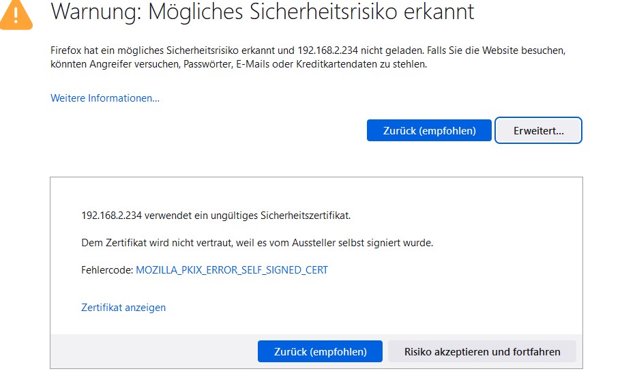Collapse the advanced panel via Erweitert…
The height and width of the screenshot is (382, 622).
[538, 130]
